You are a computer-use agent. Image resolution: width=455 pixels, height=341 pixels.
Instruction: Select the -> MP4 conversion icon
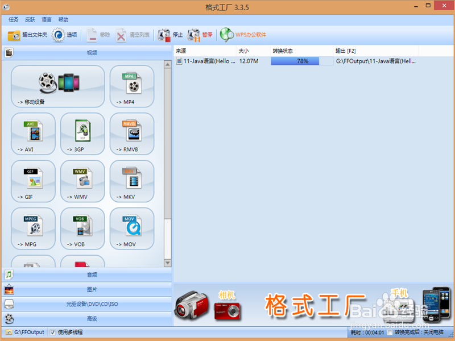[x=132, y=86]
